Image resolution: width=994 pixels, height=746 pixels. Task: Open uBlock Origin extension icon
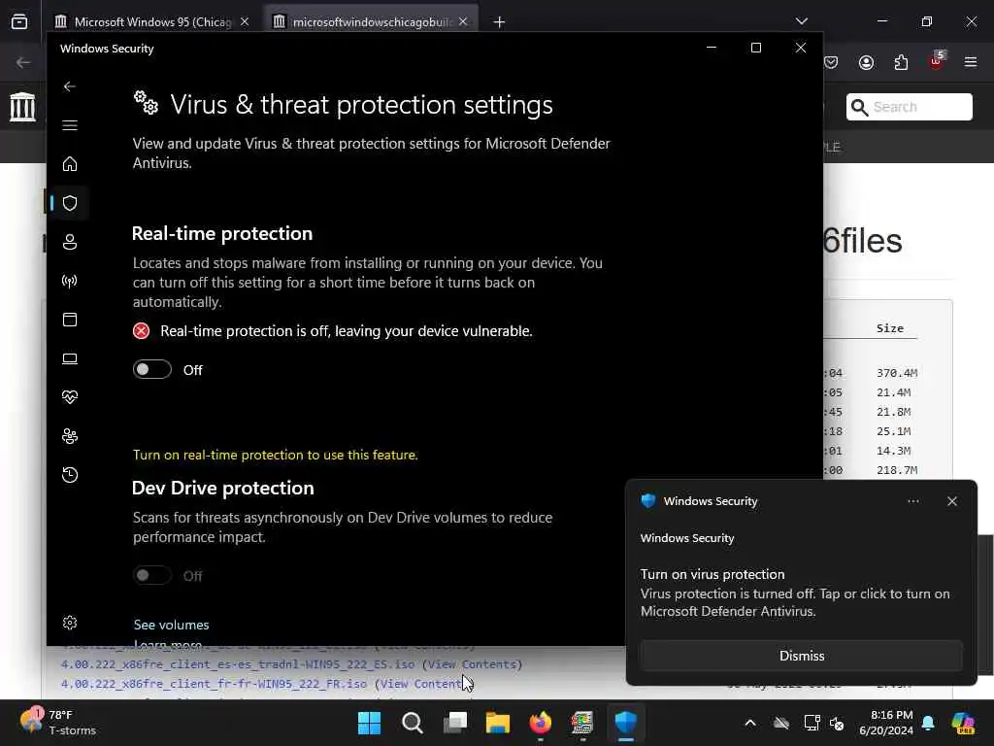click(937, 61)
